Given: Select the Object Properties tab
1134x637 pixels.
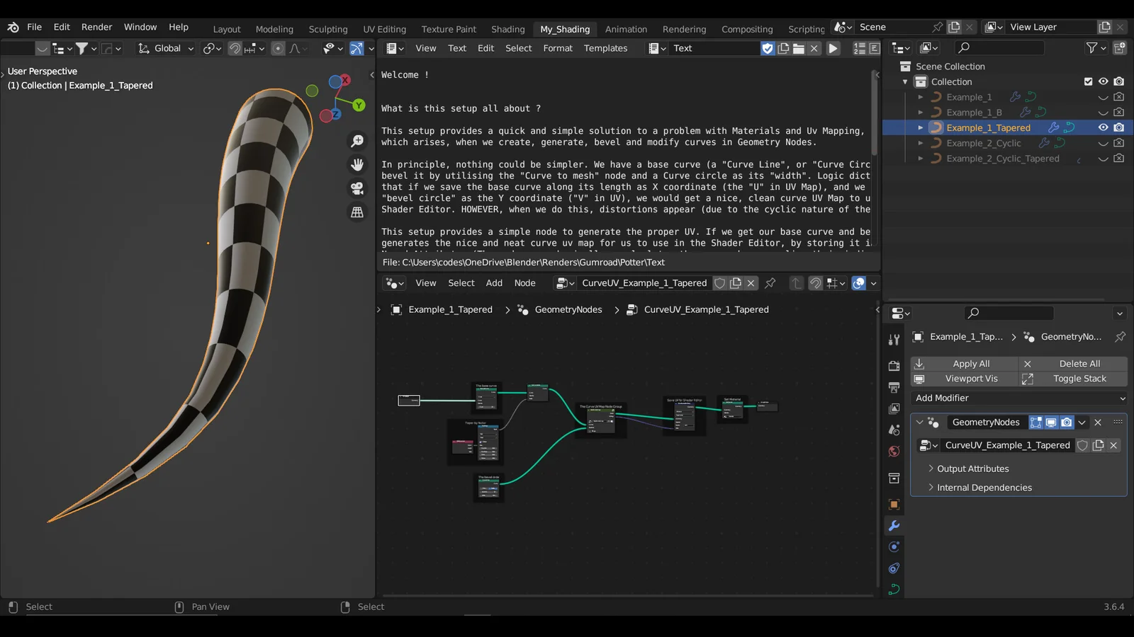Looking at the screenshot, I should [893, 504].
